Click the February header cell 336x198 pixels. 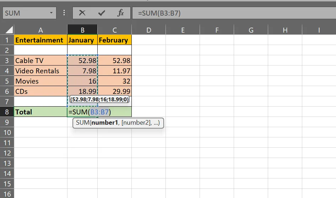(115, 40)
